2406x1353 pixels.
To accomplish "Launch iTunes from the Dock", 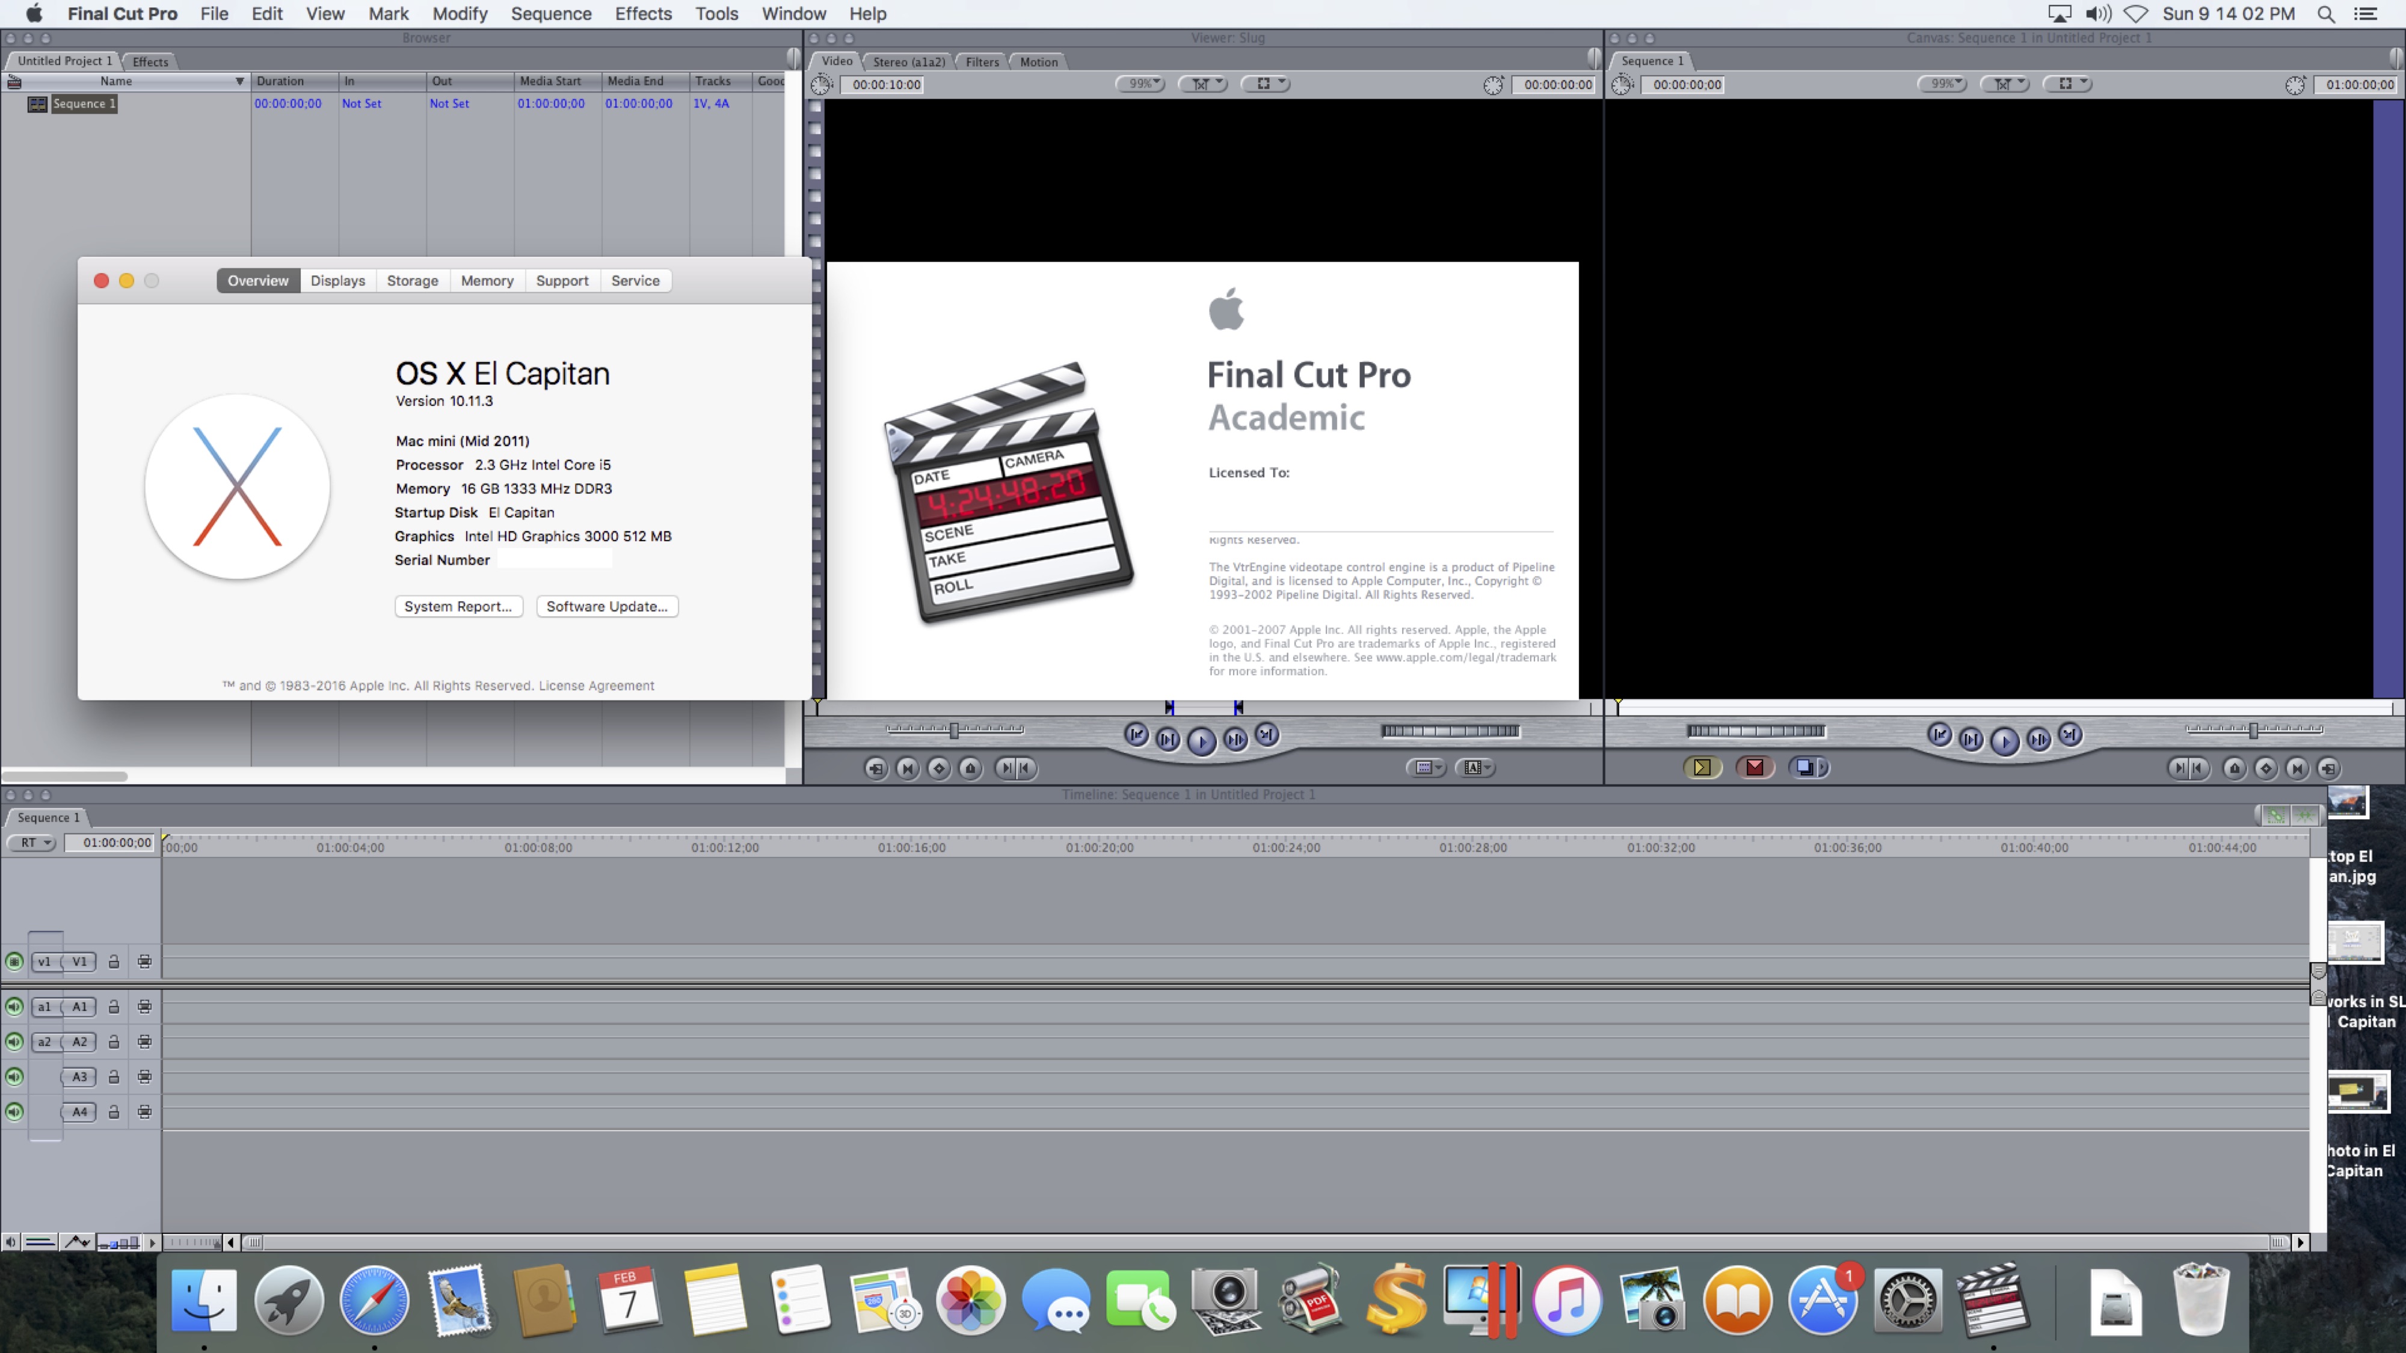I will point(1568,1299).
